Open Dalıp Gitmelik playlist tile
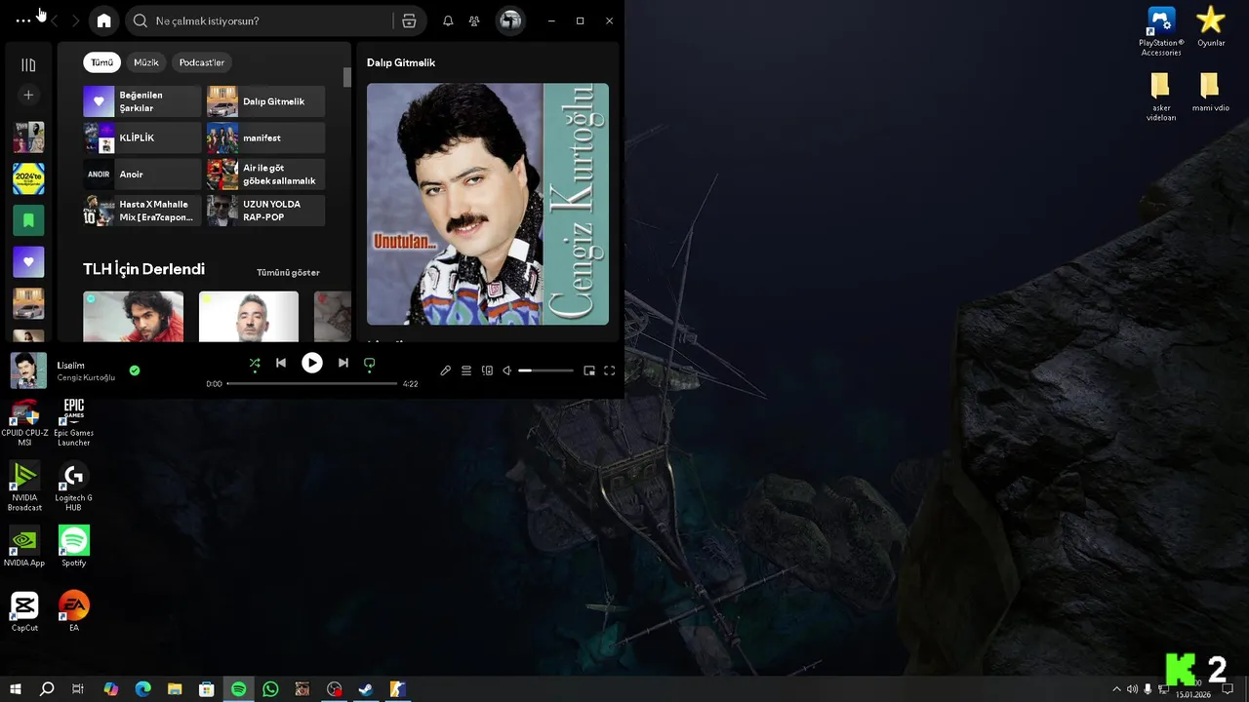This screenshot has height=702, width=1249. pos(265,101)
